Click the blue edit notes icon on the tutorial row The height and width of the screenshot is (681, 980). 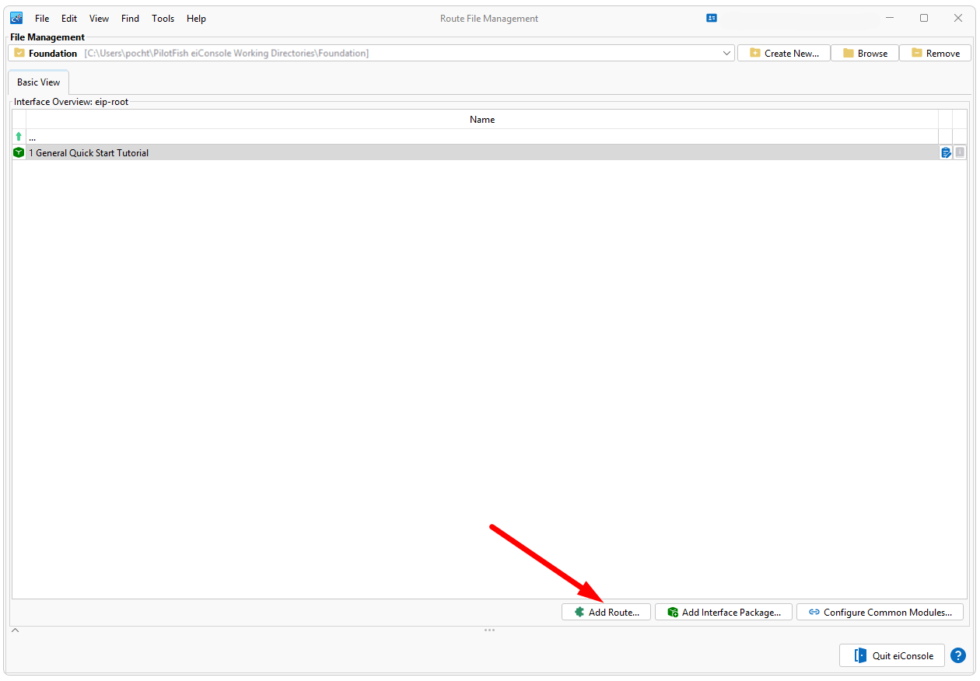(946, 153)
